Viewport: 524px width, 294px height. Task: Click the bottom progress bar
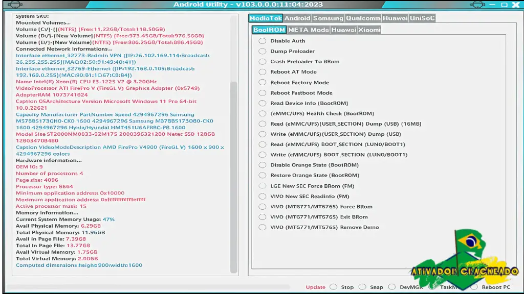(x=148, y=287)
